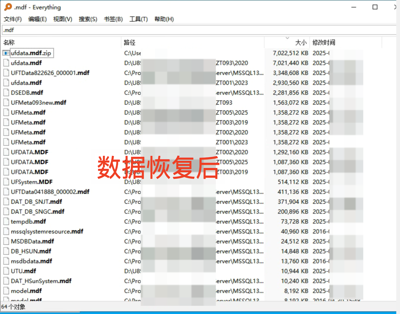Select UFMeta.mdf in path ZT002\2020

(x=28, y=132)
